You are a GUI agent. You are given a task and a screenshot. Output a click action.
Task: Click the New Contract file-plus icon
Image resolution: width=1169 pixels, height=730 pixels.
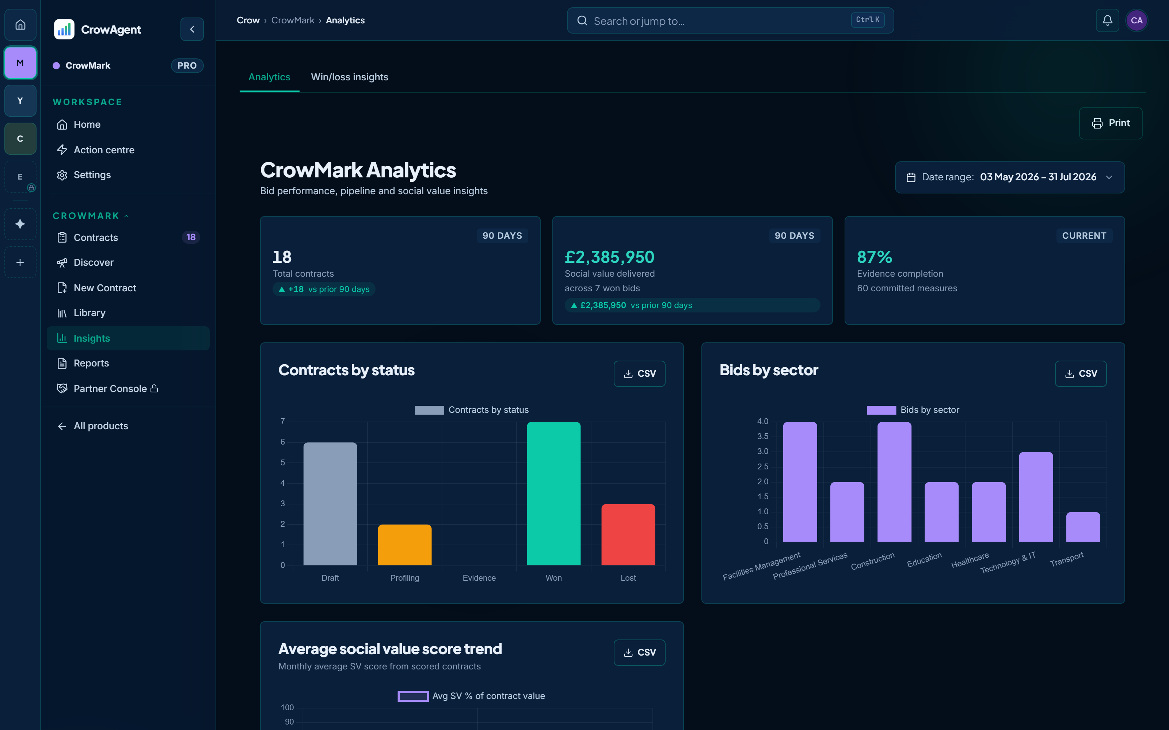[x=62, y=288]
